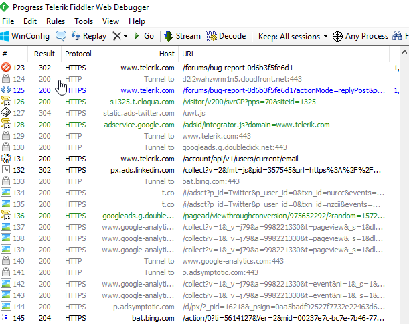Toggle the Decode option
This screenshot has width=409, height=324.
pos(226,36)
